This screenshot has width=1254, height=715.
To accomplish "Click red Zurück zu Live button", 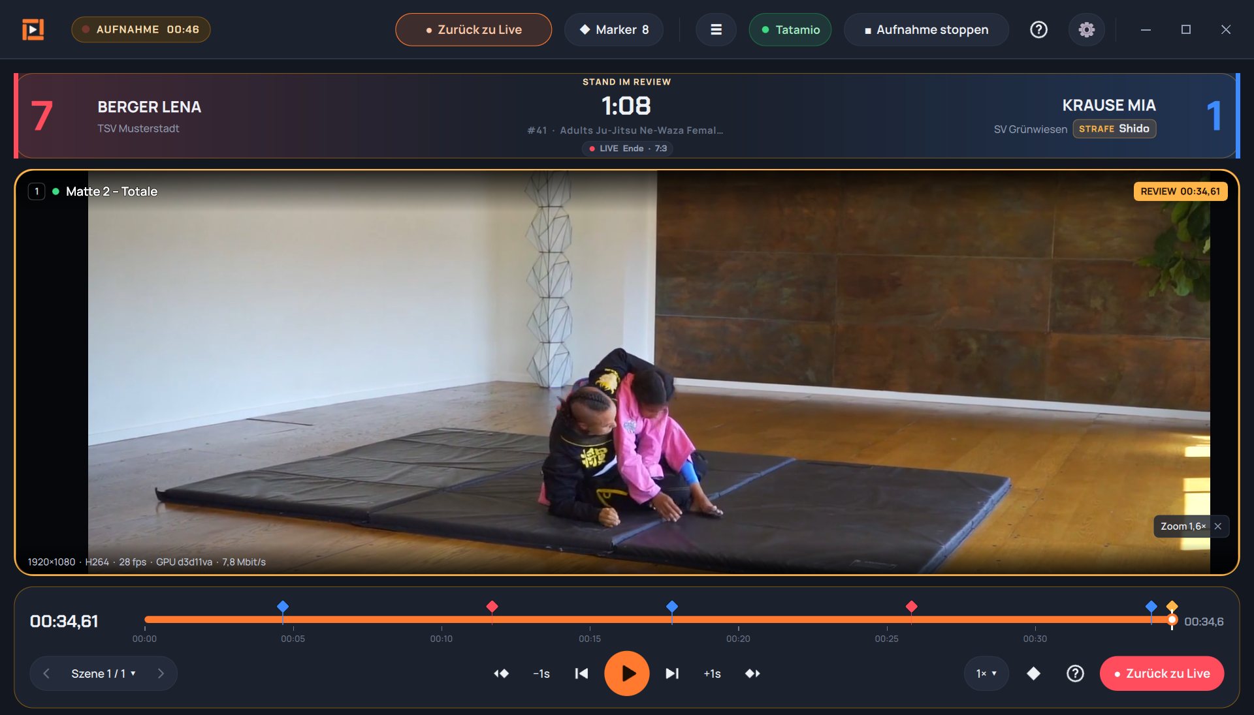I will [1161, 673].
